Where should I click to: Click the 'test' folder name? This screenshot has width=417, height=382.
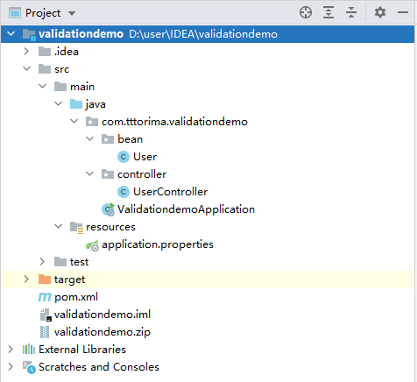click(79, 262)
